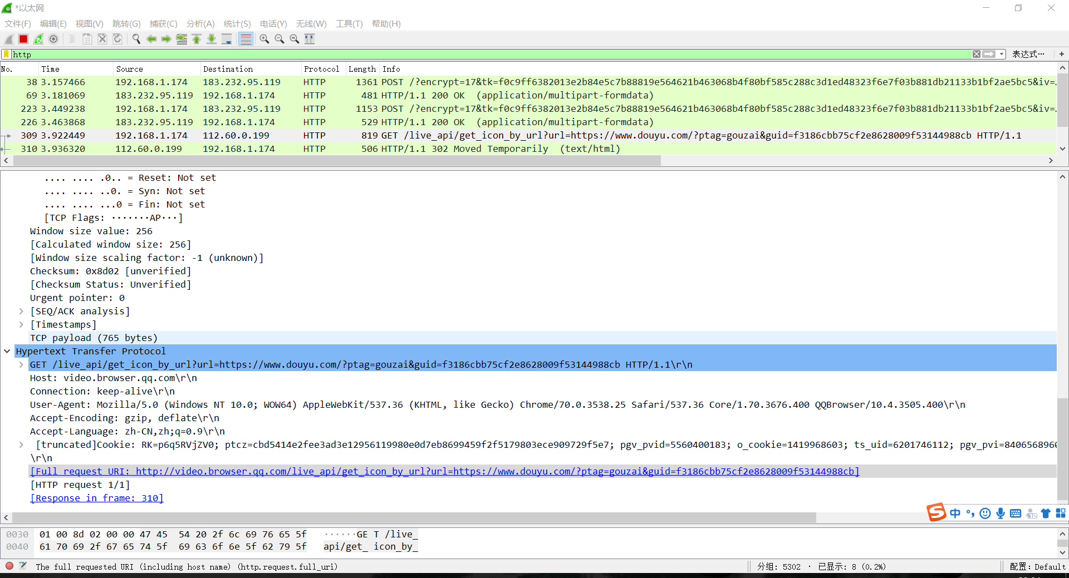This screenshot has width=1069, height=578.
Task: Follow the Full request URI link
Action: (444, 471)
